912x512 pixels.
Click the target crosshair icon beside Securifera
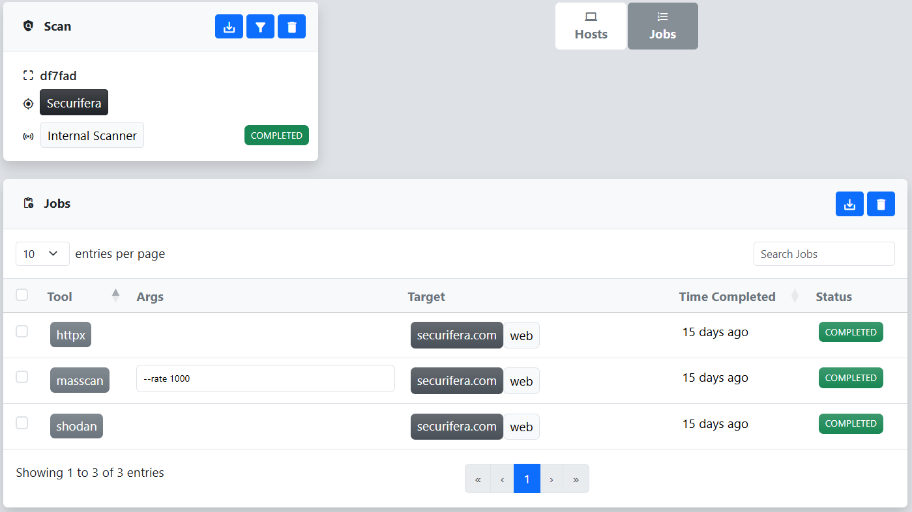coord(28,104)
